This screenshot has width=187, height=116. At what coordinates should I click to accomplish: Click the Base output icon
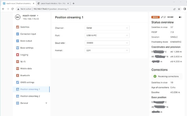click(17, 41)
